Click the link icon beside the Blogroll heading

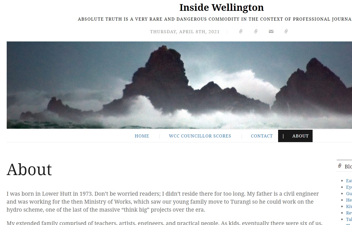click(340, 166)
